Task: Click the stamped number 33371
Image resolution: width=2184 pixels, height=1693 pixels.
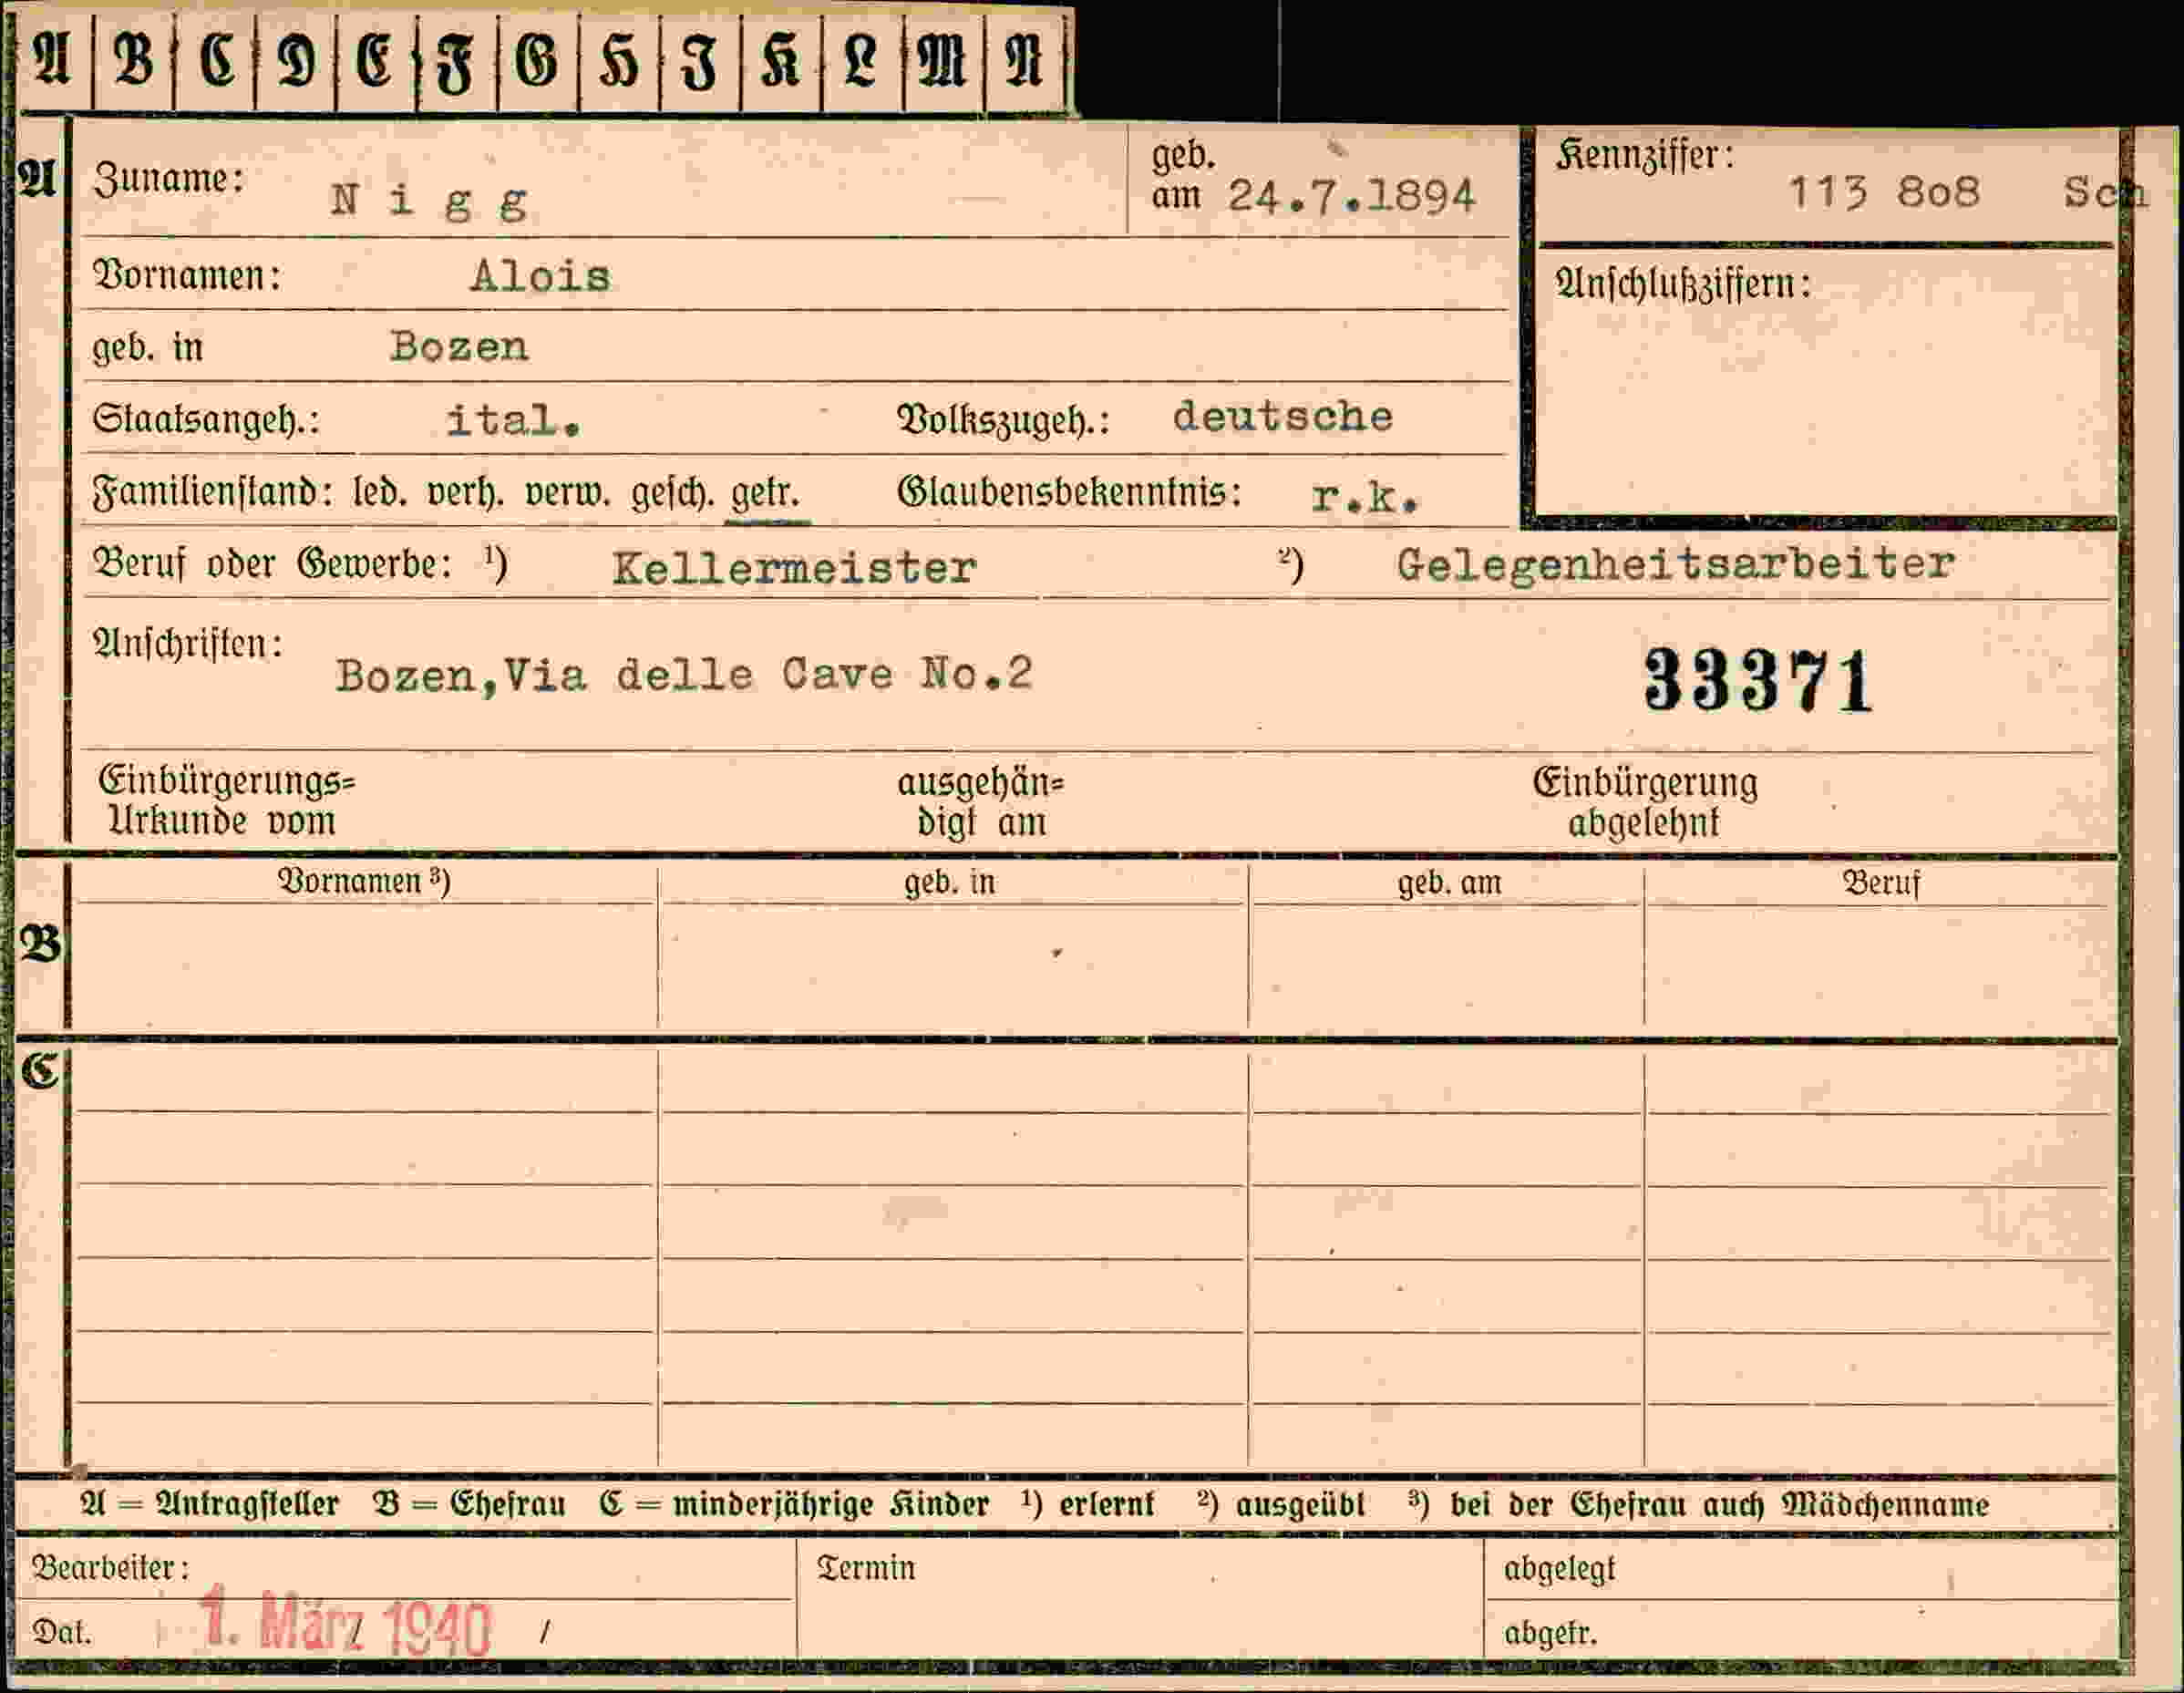Action: (x=1758, y=681)
